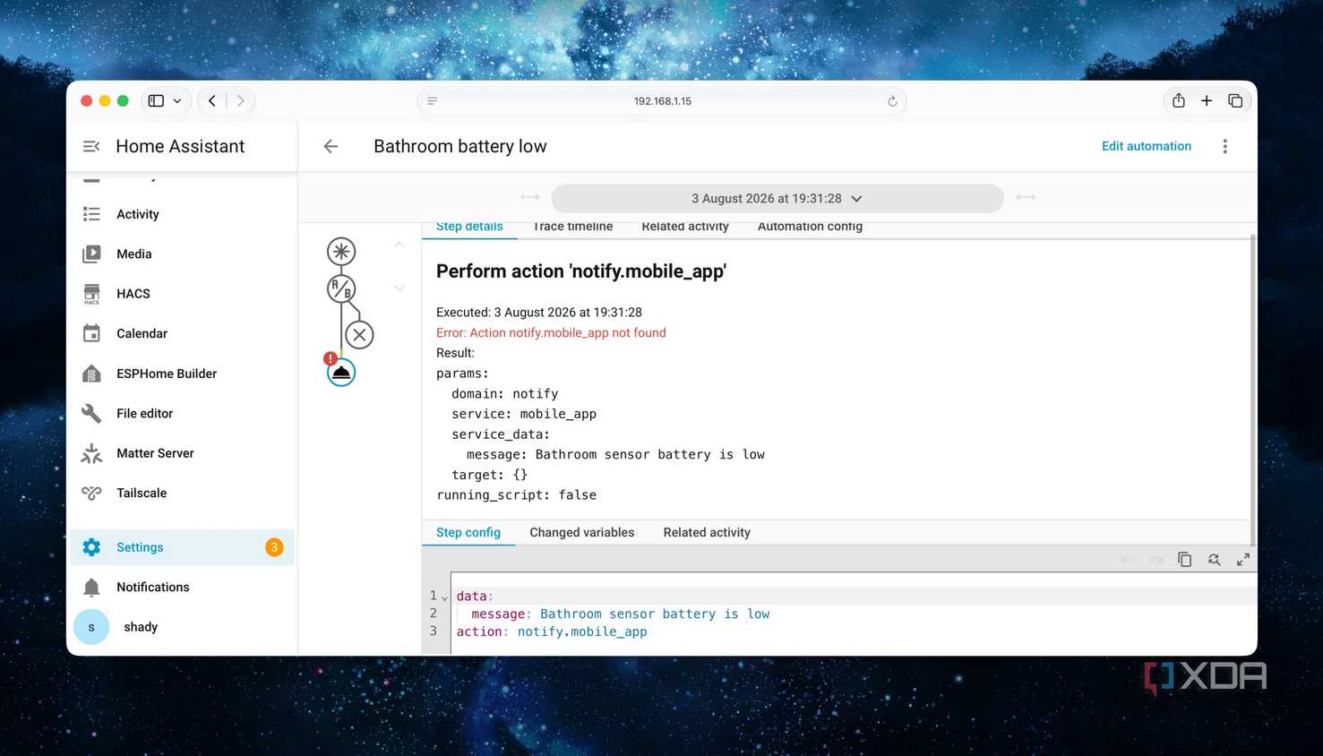The image size is (1323, 756).
Task: Open the Safari sidebar dropdown chevron
Action: [177, 100]
